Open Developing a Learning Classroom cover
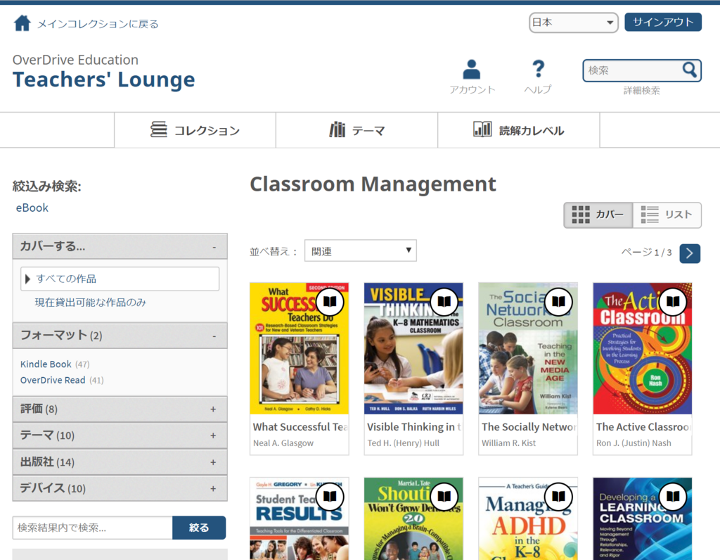The image size is (720, 560). pyautogui.click(x=643, y=518)
